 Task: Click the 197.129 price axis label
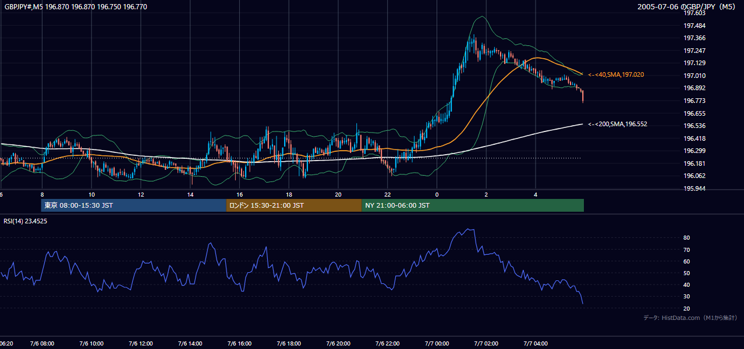(x=695, y=63)
